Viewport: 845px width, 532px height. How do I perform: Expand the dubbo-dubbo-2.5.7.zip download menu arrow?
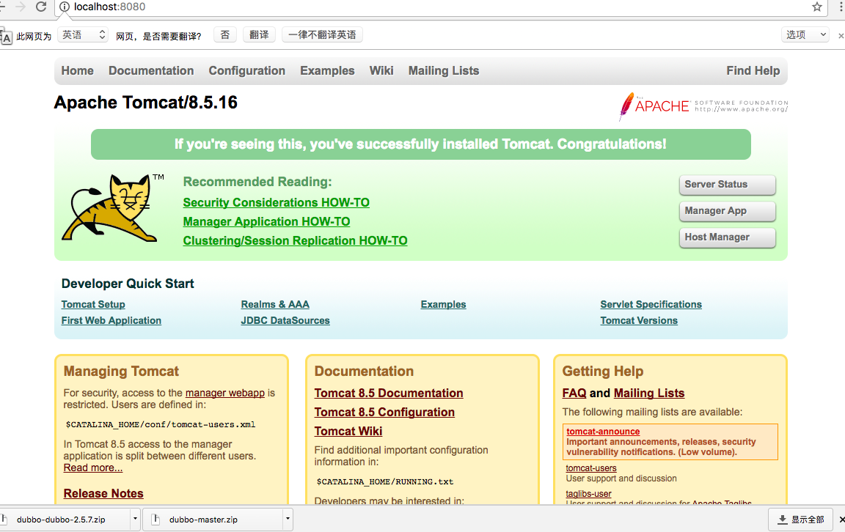pos(135,519)
